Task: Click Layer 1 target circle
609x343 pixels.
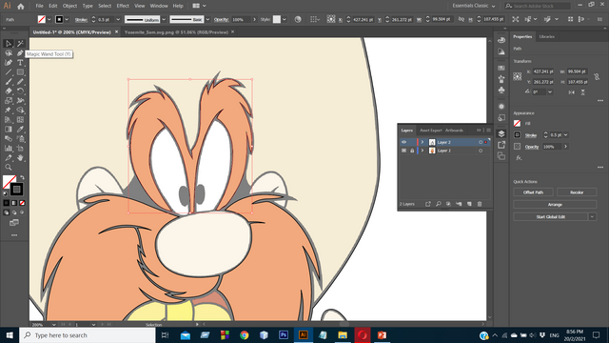Action: point(481,151)
